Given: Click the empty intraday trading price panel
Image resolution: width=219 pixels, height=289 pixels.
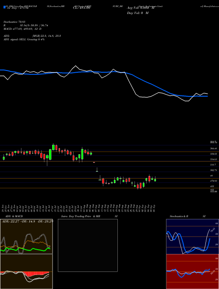Looking at the screenshot, I should 88,245.
